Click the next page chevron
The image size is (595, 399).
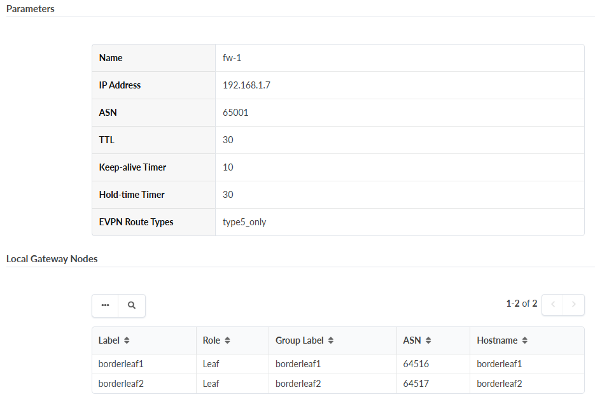click(573, 304)
